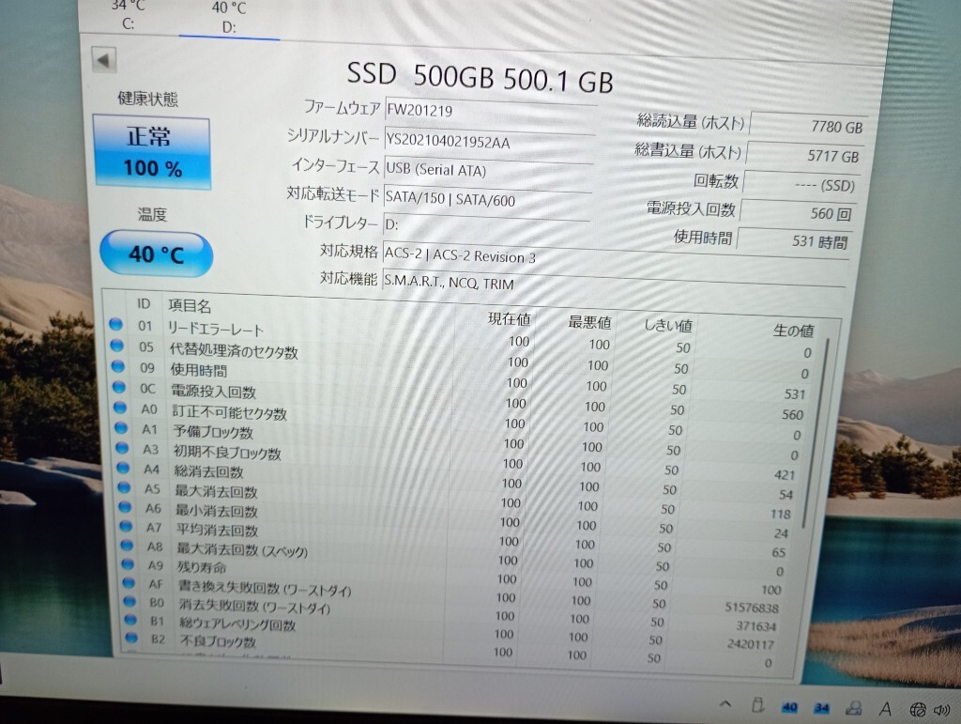This screenshot has height=724, width=961.
Task: Click the blue status dot for ID A0
Action: coord(120,407)
